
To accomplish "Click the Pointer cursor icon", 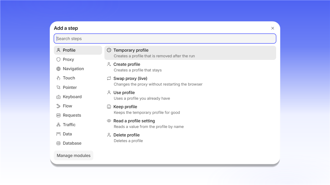I will tap(58, 87).
